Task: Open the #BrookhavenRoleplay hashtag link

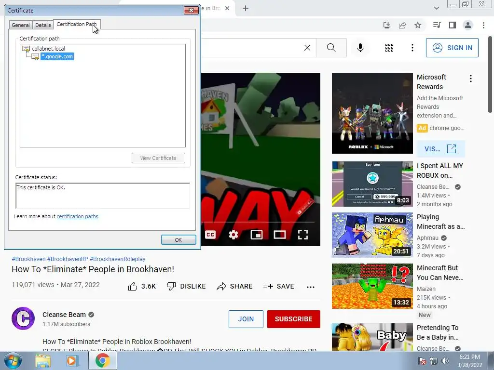Action: click(118, 259)
